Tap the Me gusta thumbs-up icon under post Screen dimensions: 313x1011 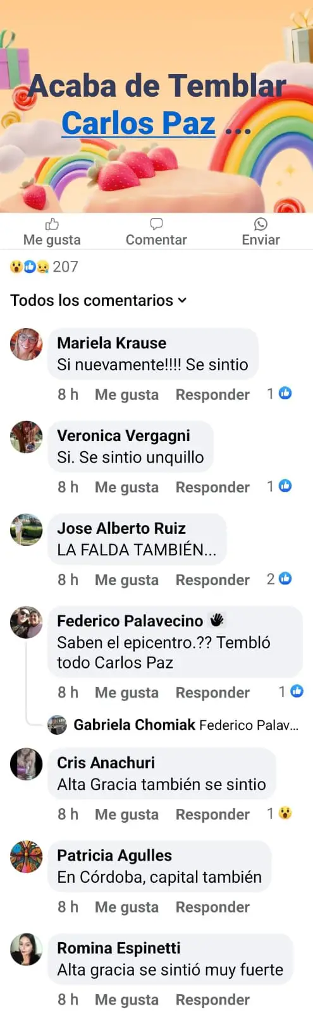[x=52, y=224]
